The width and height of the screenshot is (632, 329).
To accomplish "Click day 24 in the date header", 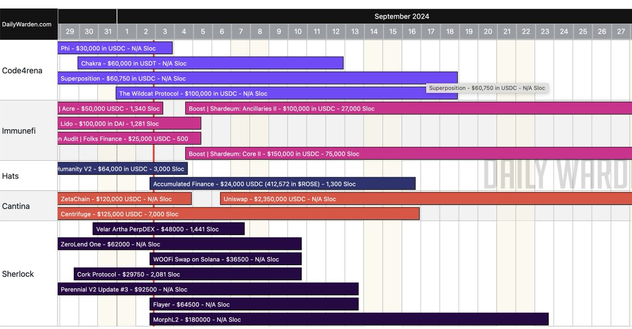I will [564, 32].
